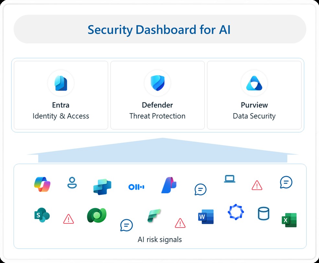Open the Defender Threat Protection card
Viewport: 319px width, 263px height.
[x=157, y=95]
